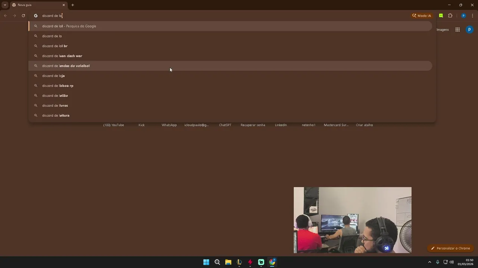Select suggestion 'discord de leilão'

click(x=230, y=96)
